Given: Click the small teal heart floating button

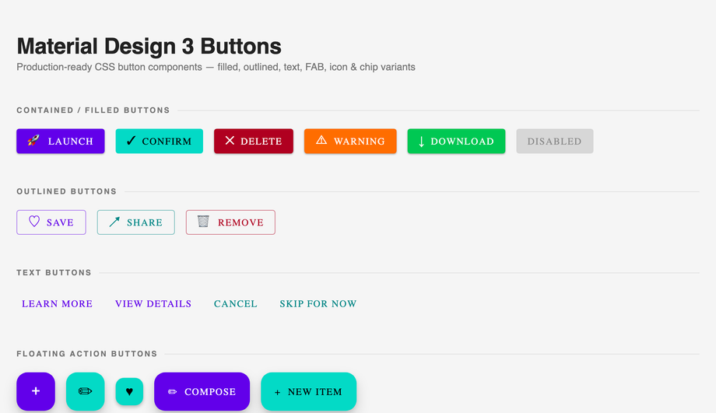Looking at the screenshot, I should point(129,391).
